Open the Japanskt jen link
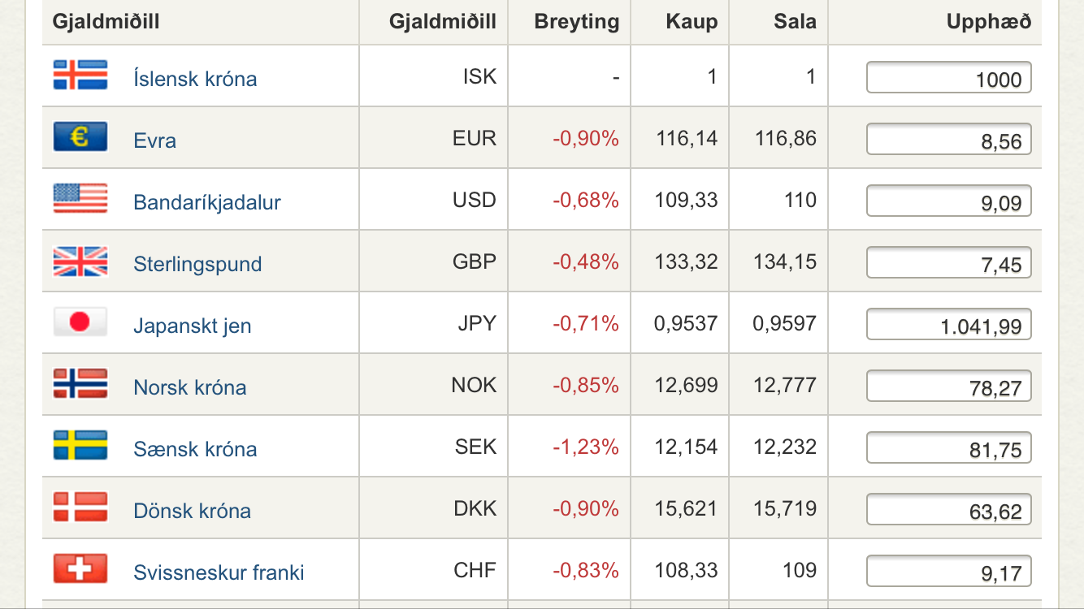This screenshot has height=609, width=1084. [x=193, y=326]
